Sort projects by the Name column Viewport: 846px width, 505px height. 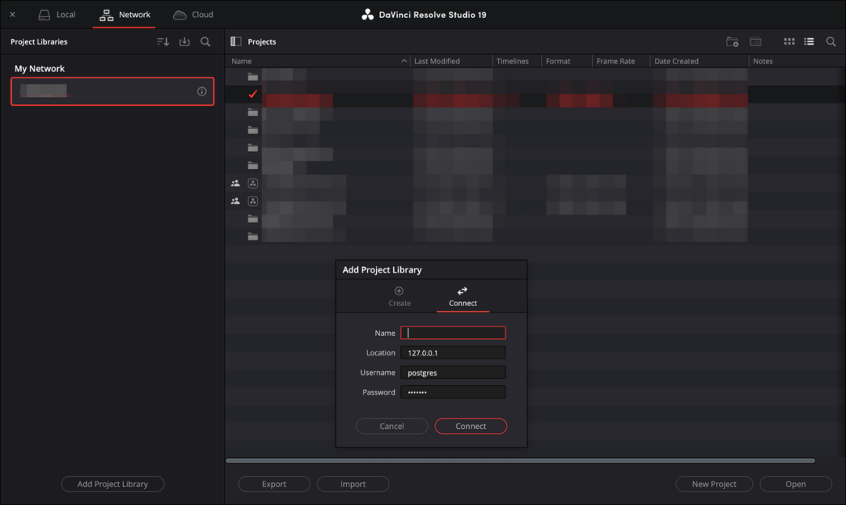coord(318,61)
